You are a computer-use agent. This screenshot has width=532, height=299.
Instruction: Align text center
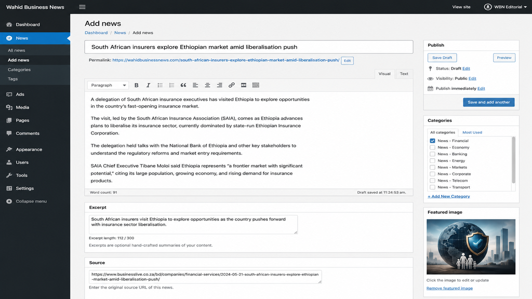pyautogui.click(x=207, y=85)
